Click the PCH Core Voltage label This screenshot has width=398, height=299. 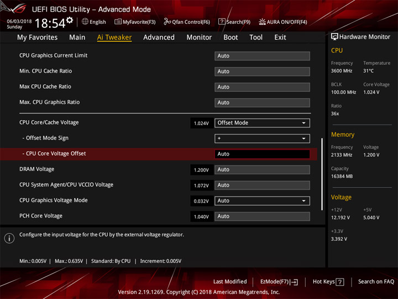click(41, 216)
